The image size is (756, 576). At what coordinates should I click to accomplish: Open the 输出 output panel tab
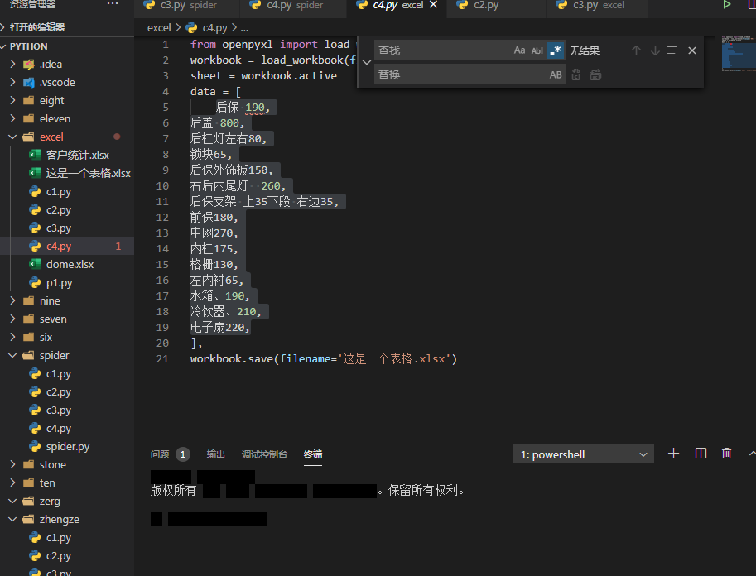click(x=215, y=454)
